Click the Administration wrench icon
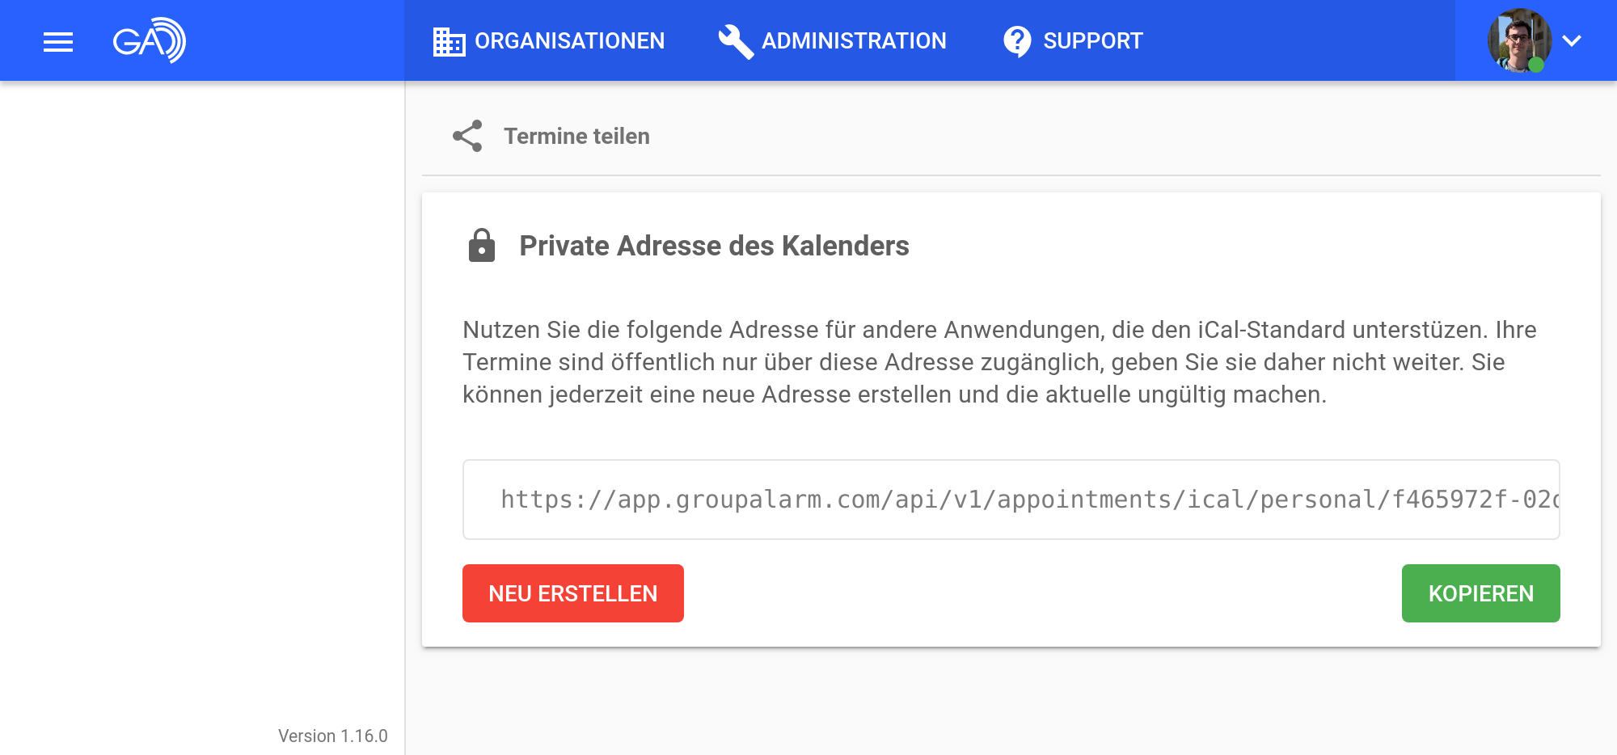The image size is (1617, 755). click(x=736, y=41)
